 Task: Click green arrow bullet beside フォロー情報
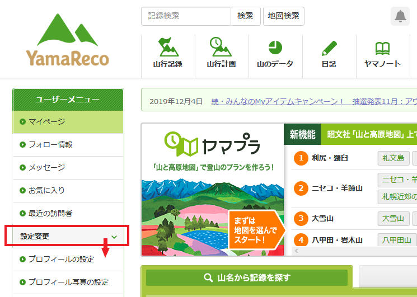tap(22, 144)
